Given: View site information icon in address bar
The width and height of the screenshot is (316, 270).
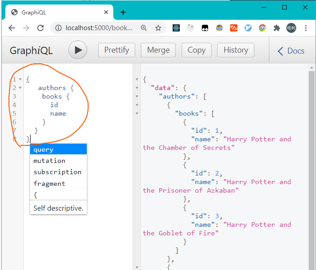Looking at the screenshot, I should click(x=58, y=28).
